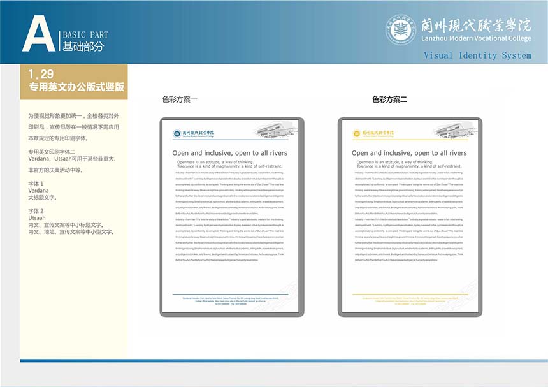Click the 基础部分 heading
The height and width of the screenshot is (387, 548).
(83, 47)
